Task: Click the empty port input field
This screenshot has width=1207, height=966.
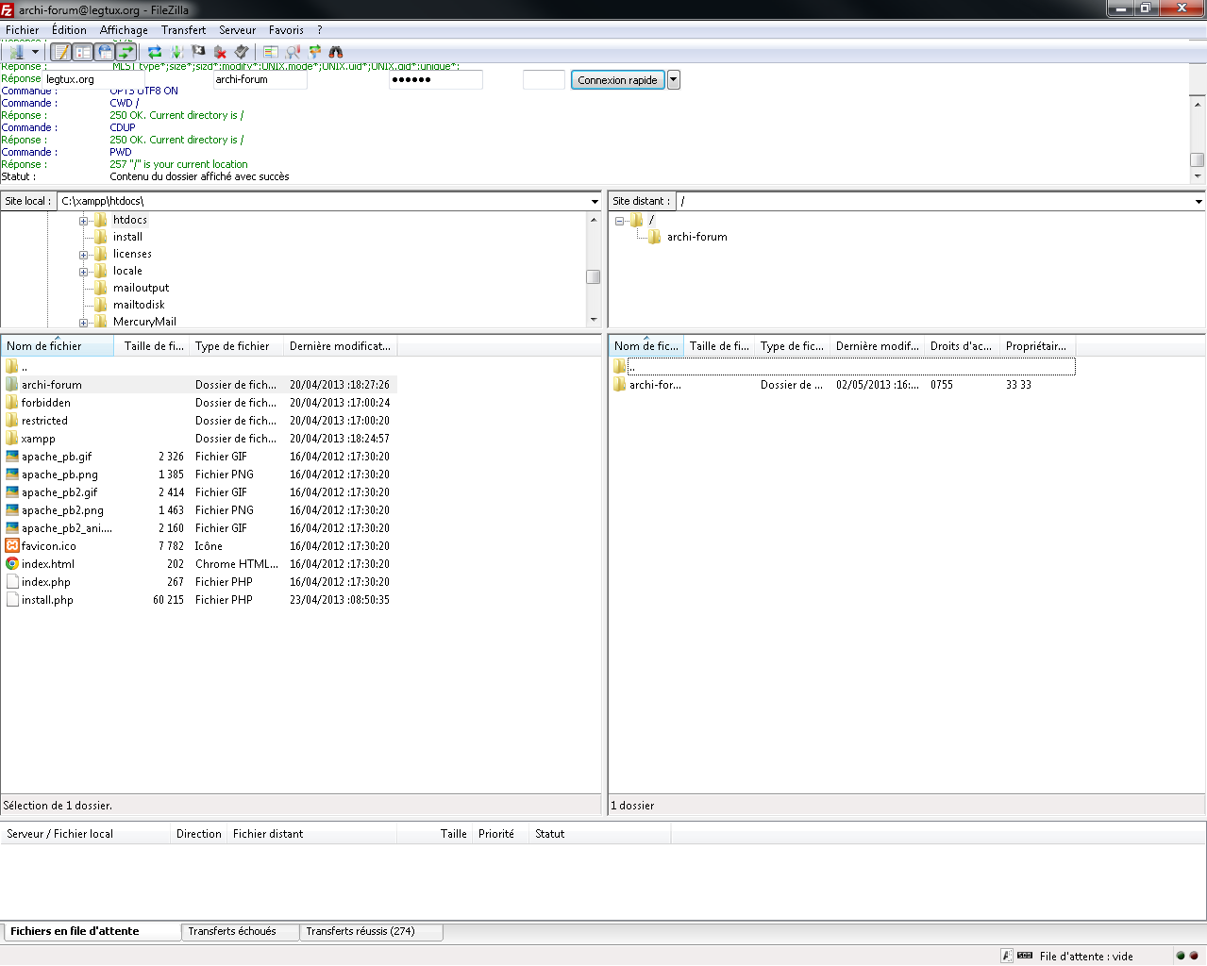Action: (x=544, y=80)
